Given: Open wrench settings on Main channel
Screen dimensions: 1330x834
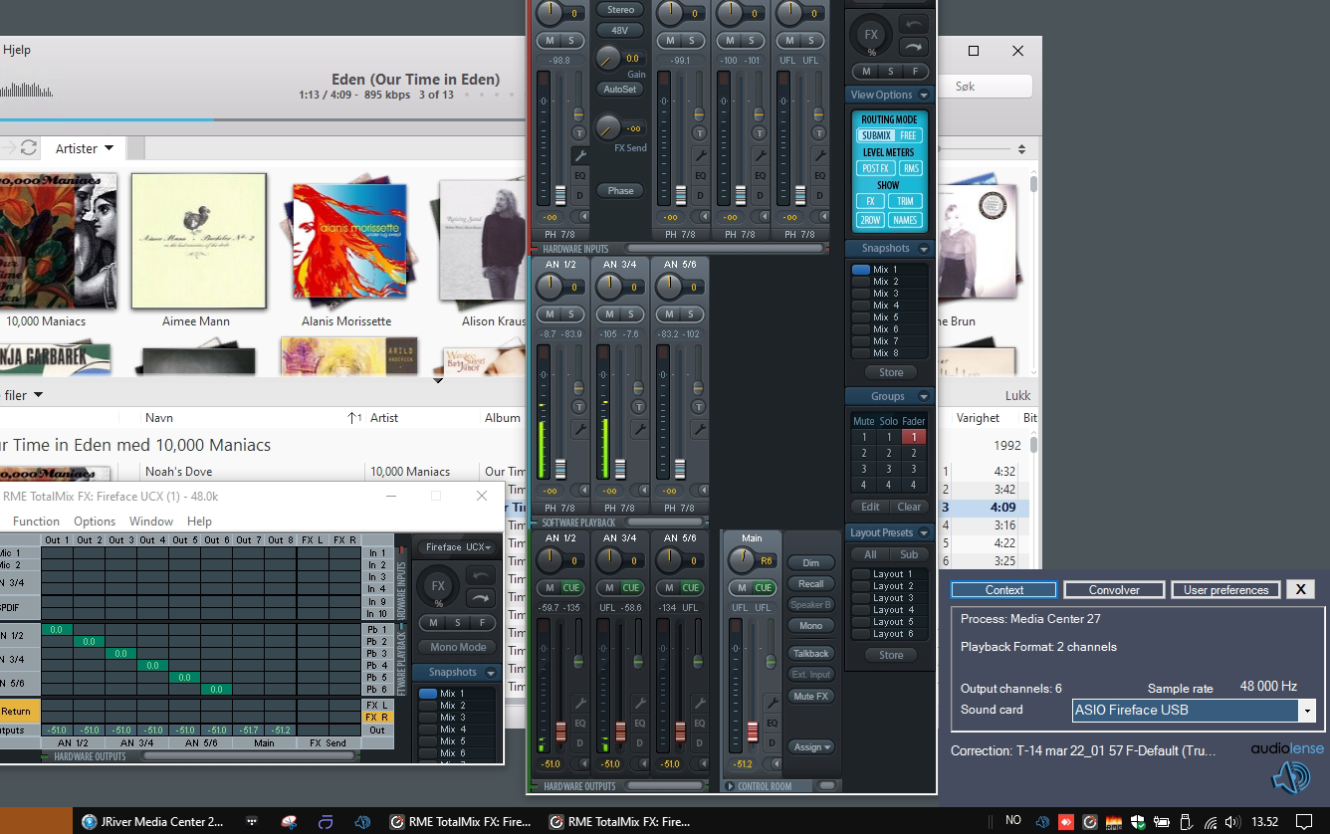Looking at the screenshot, I should [771, 704].
